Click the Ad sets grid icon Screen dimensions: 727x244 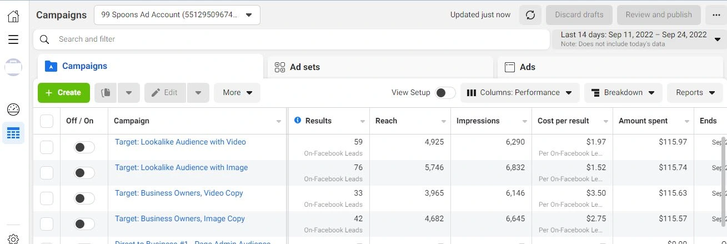click(x=280, y=67)
